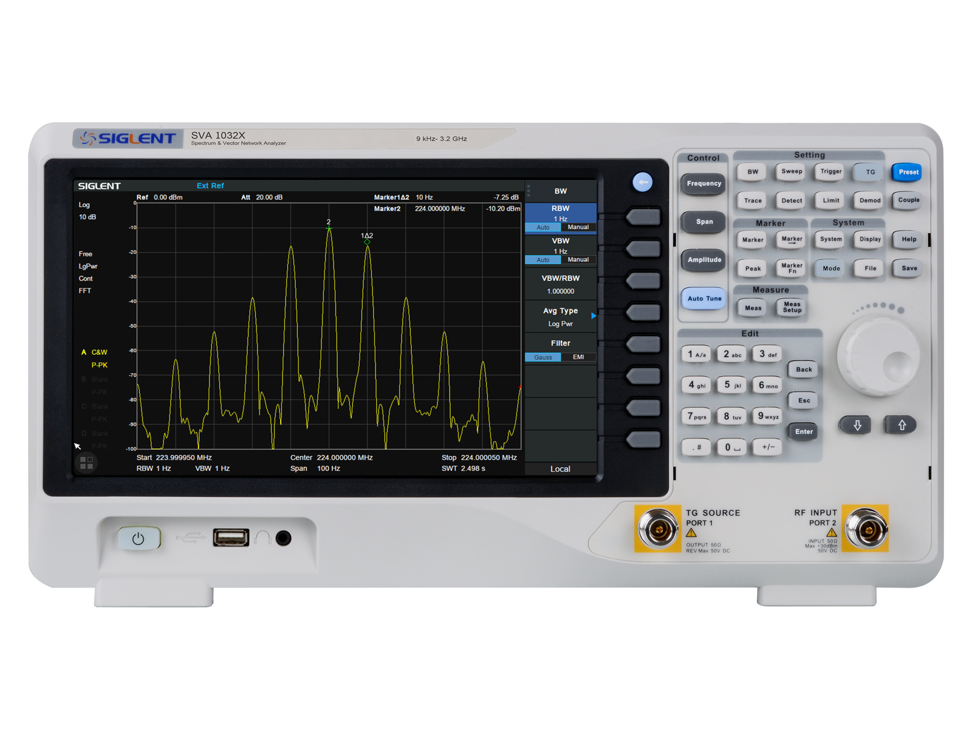Select marker 2 on the trace

tap(329, 225)
